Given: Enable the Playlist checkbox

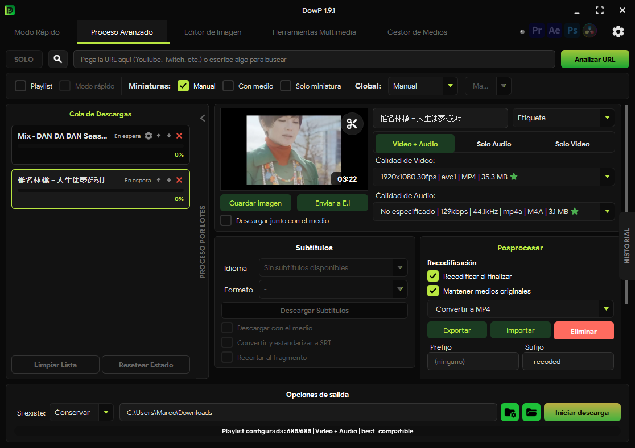Looking at the screenshot, I should click(20, 86).
